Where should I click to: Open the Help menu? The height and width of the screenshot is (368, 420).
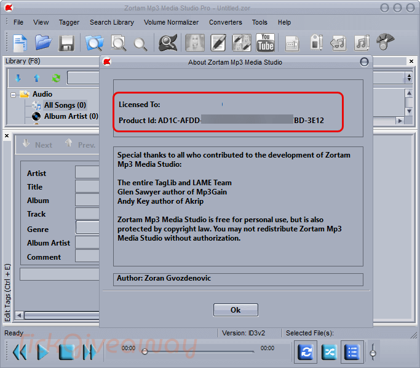tap(284, 22)
